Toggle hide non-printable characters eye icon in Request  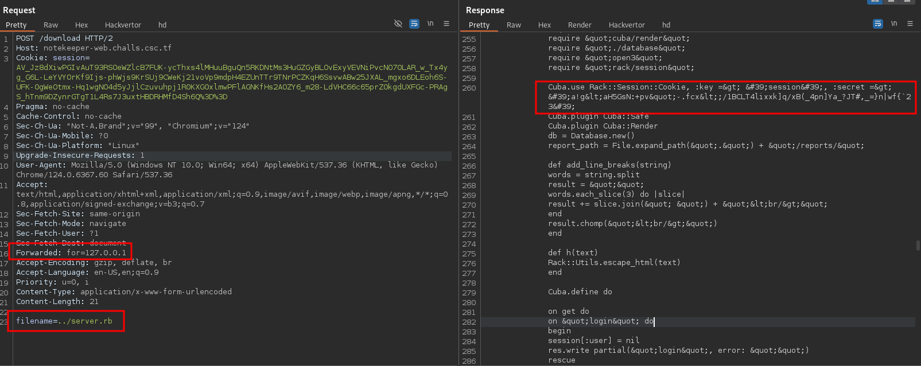[398, 24]
